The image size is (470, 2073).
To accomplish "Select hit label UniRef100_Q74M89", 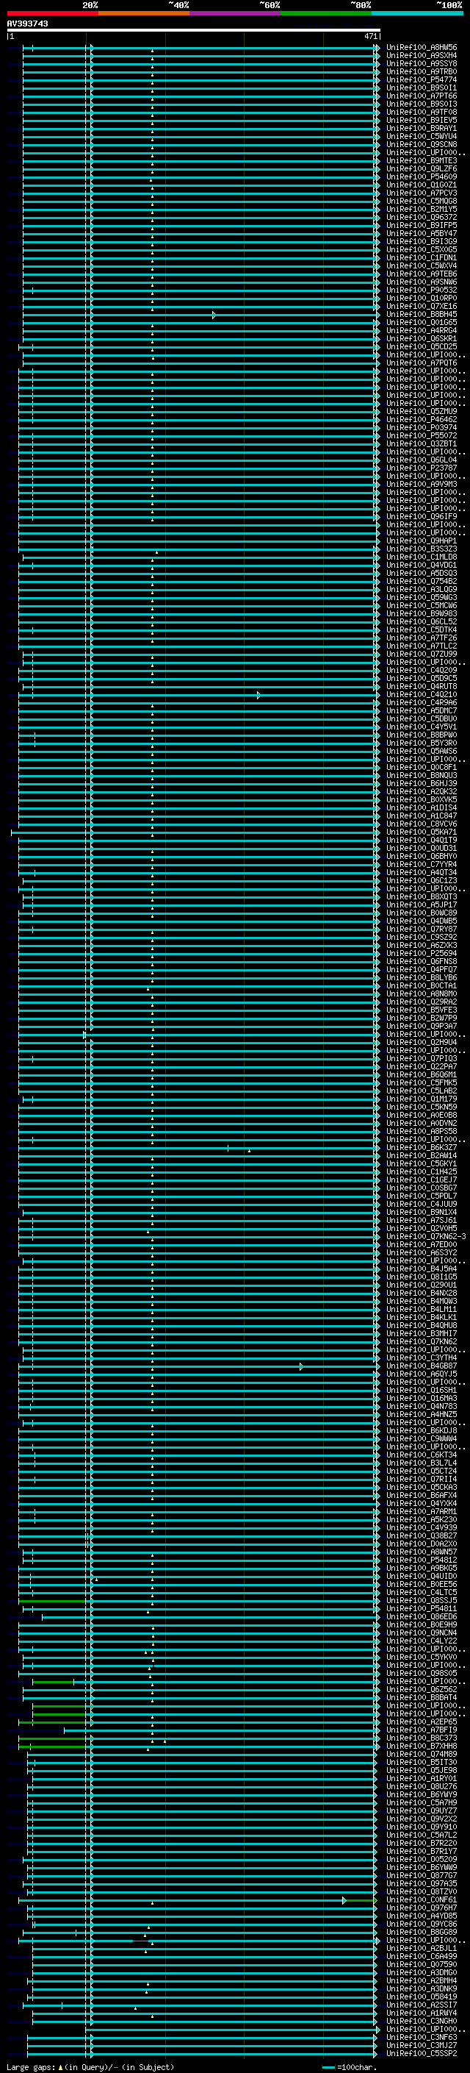I will click(x=422, y=1755).
